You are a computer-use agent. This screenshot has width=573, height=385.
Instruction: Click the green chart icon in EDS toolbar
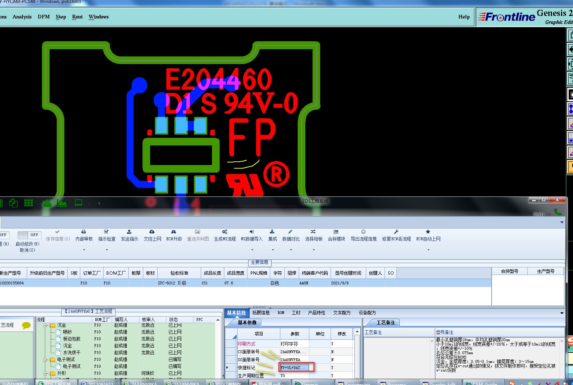[62, 203]
